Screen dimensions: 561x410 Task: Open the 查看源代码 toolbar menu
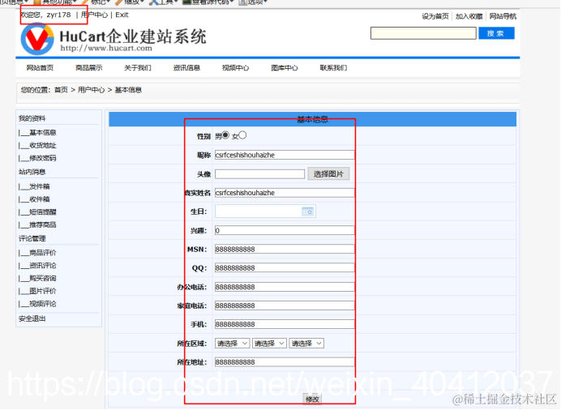[208, 2]
